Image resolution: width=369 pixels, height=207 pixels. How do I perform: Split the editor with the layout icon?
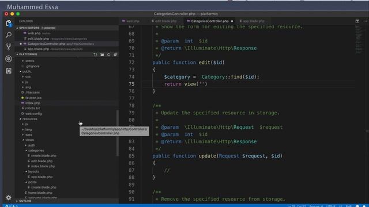pos(357,21)
